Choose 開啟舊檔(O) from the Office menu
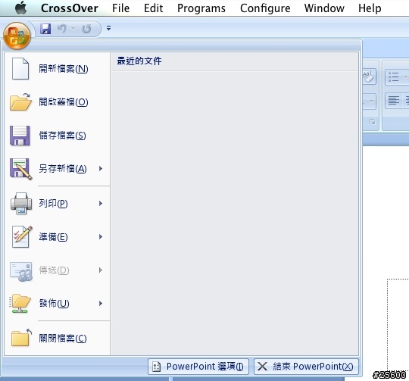 pos(57,102)
